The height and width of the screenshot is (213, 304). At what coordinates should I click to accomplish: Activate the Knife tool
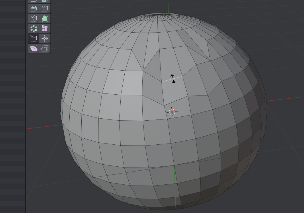[34, 19]
